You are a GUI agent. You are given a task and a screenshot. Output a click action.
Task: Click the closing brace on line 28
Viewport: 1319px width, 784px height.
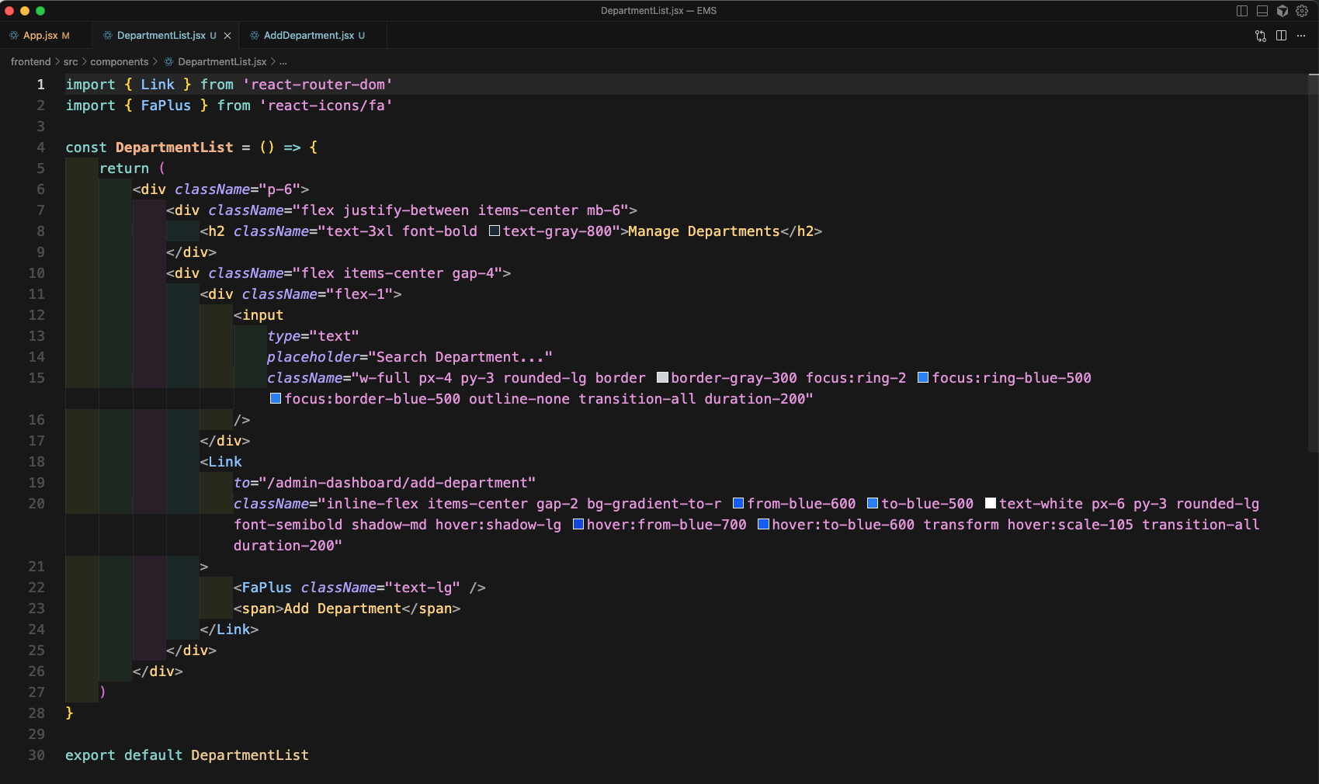(x=69, y=713)
